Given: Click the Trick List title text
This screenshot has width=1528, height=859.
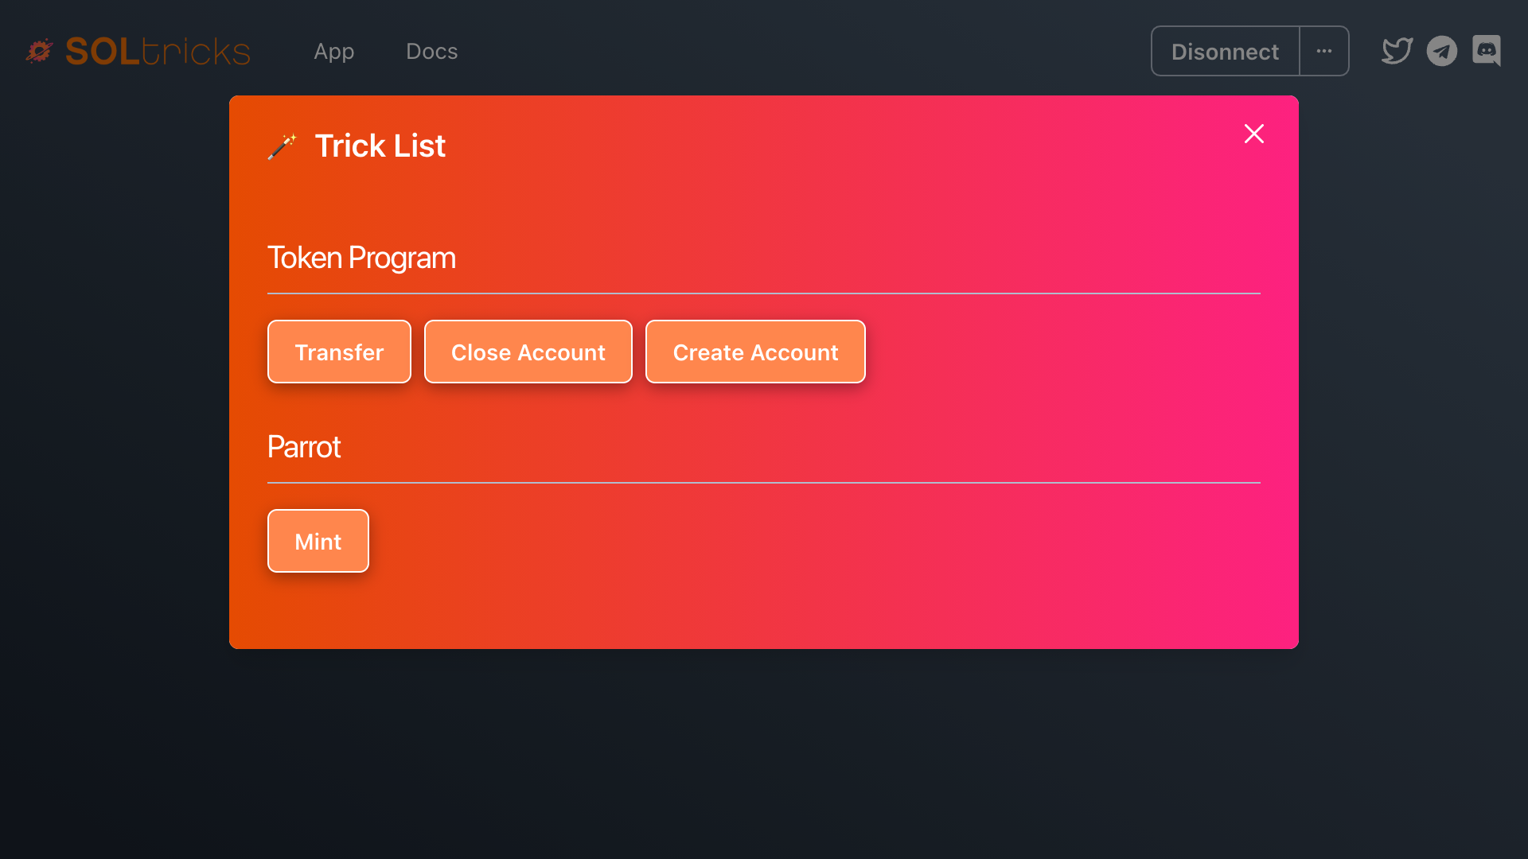Looking at the screenshot, I should coord(380,146).
